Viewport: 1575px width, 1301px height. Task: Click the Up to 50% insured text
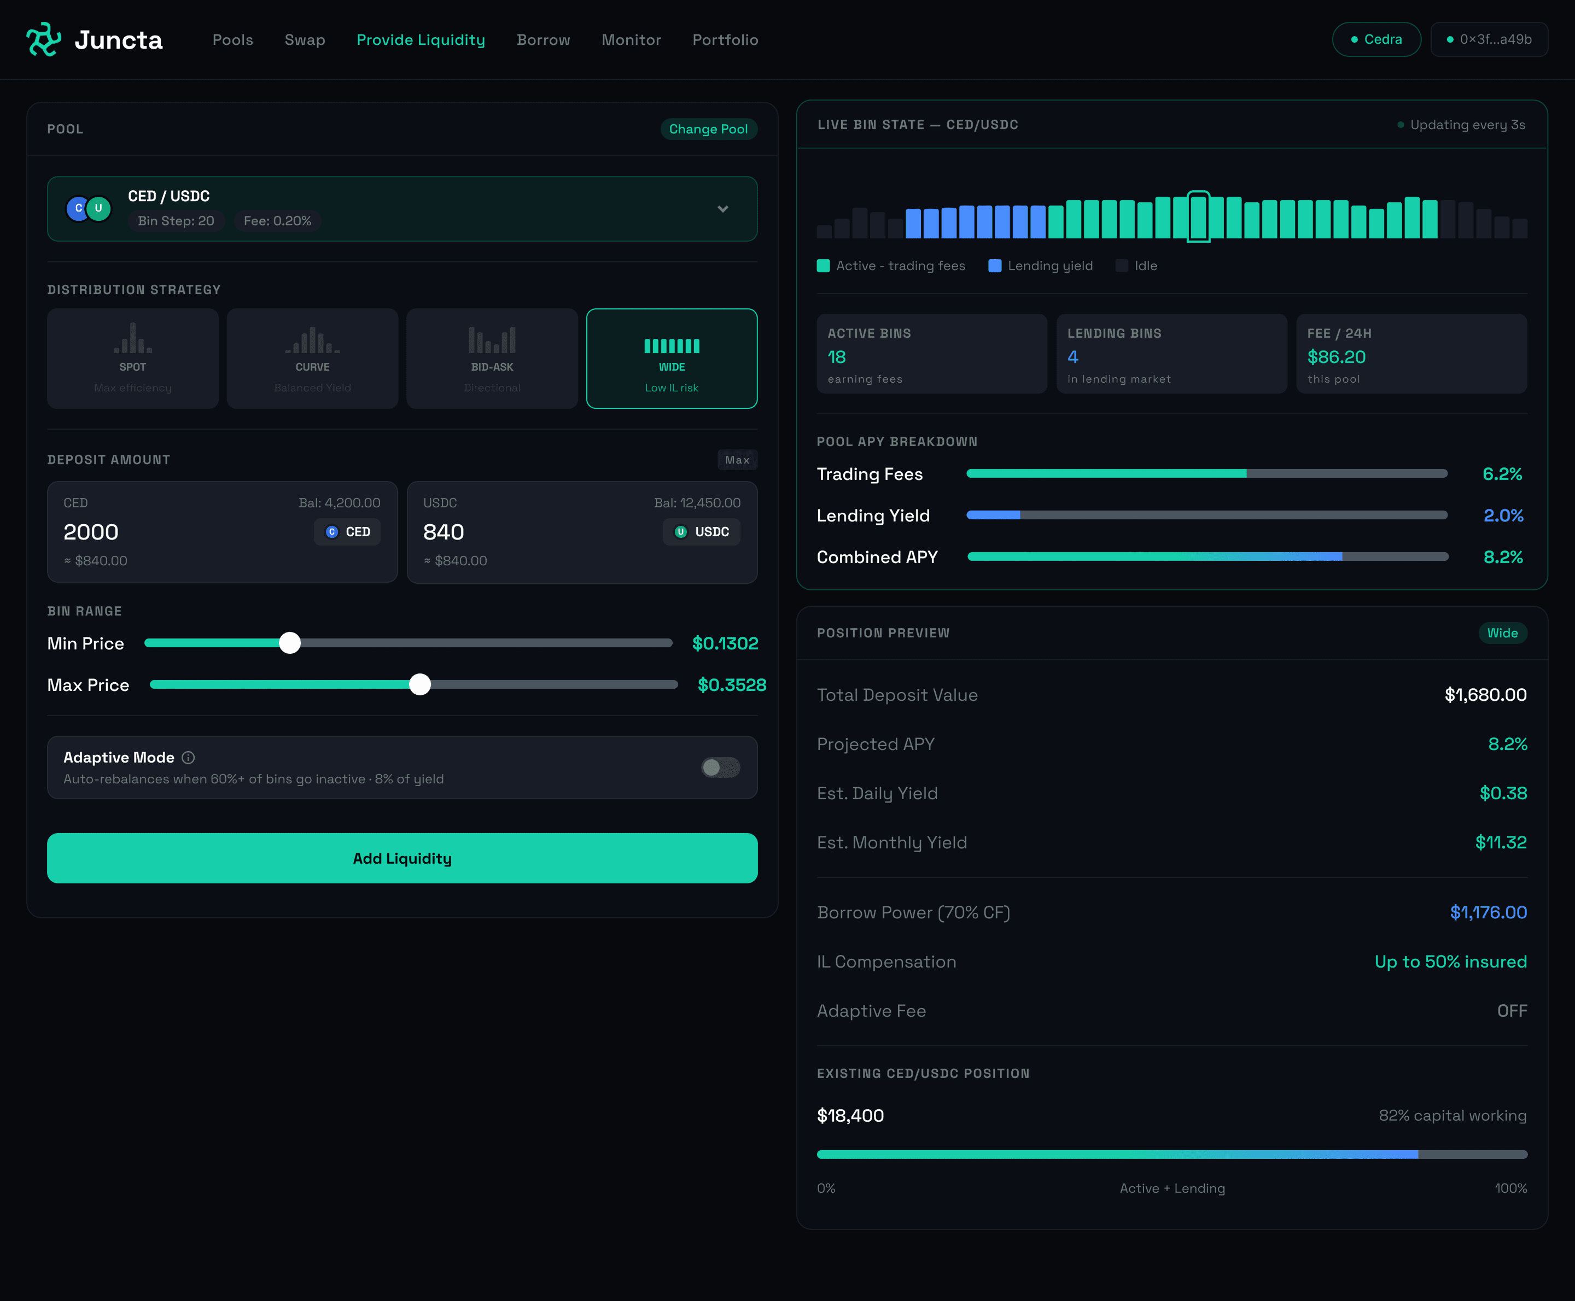[1450, 962]
